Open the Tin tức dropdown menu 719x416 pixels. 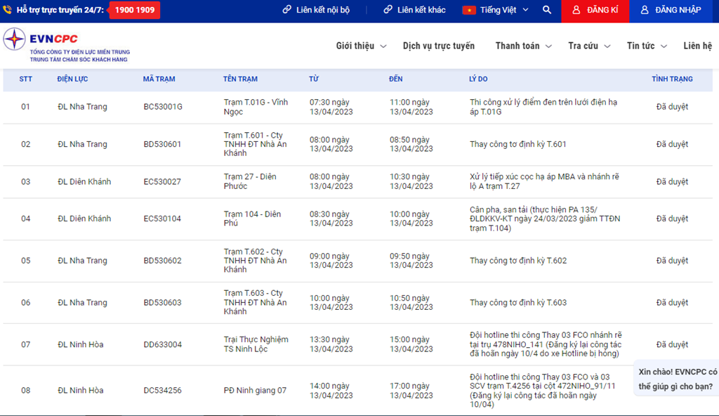[647, 46]
